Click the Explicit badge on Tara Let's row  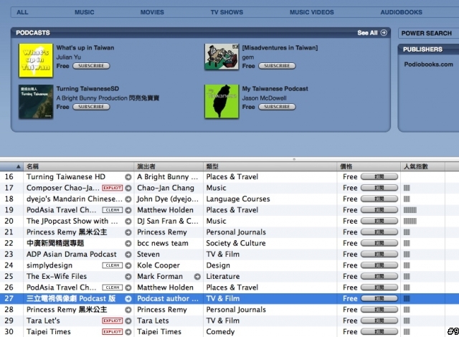tap(113, 321)
